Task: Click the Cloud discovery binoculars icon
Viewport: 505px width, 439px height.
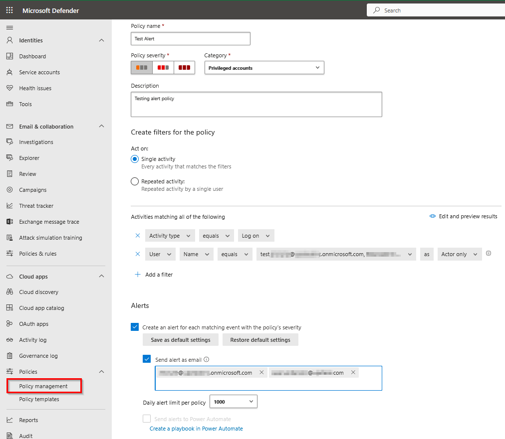Action: 9,292
